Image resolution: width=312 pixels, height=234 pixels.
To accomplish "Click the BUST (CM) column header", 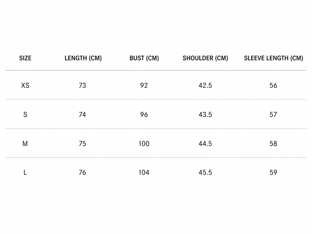I will (144, 58).
